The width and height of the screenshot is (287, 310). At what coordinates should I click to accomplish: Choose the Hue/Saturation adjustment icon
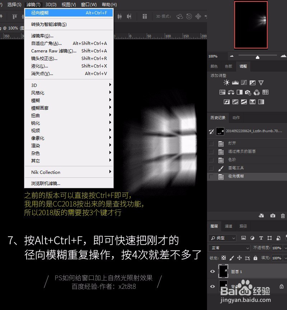pos(222,92)
